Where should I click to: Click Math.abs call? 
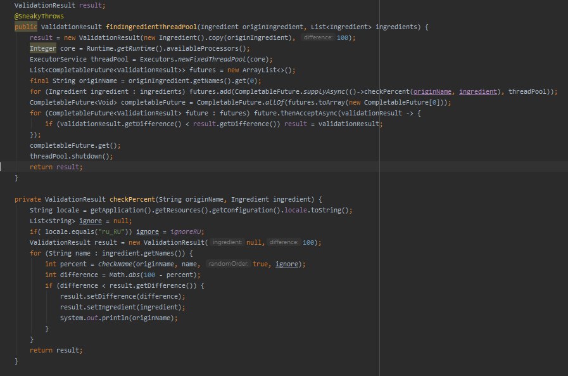125,275
